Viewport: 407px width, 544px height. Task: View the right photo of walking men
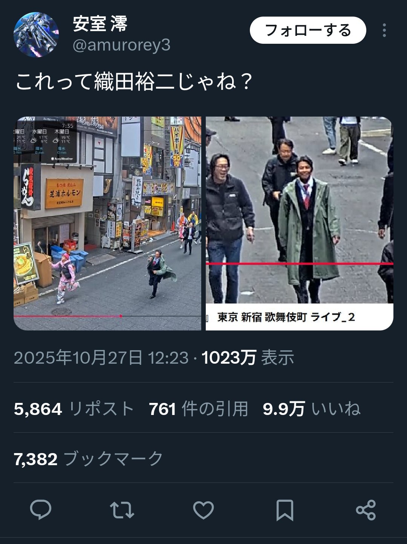pos(300,223)
